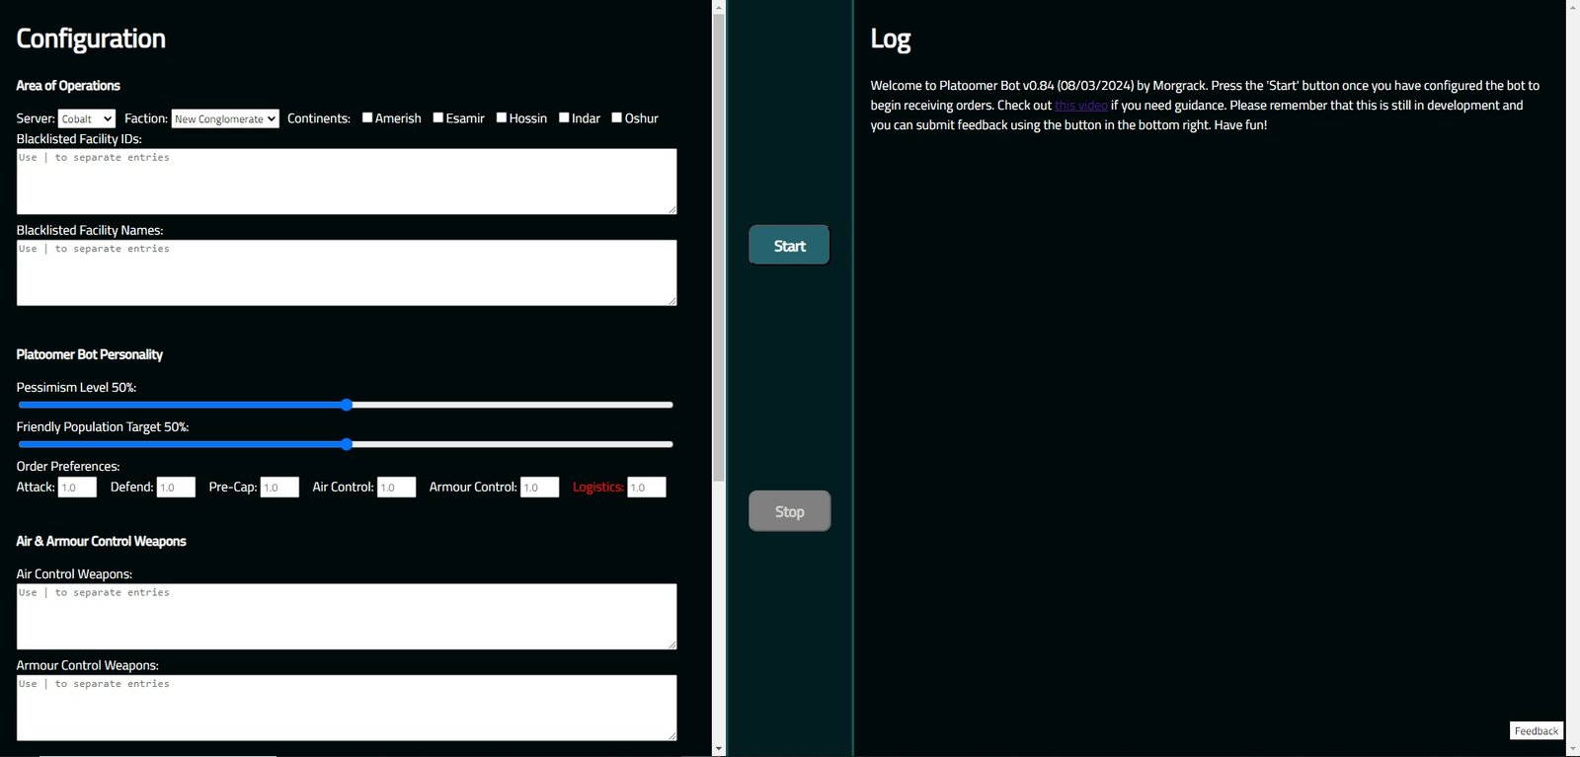The width and height of the screenshot is (1580, 757).
Task: Enable the Amerish continent checkbox
Action: pyautogui.click(x=367, y=117)
